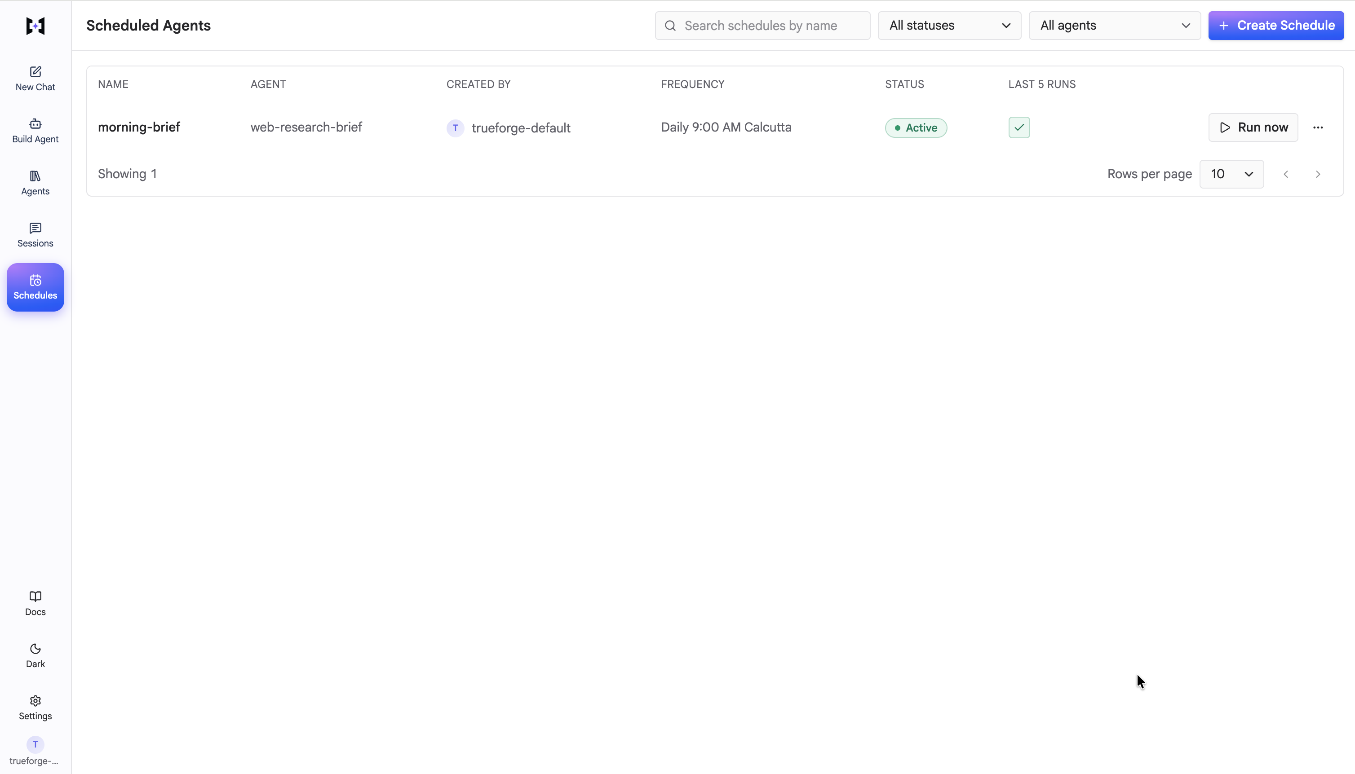This screenshot has width=1355, height=774.
Task: Open the Sessions page
Action: click(x=35, y=235)
